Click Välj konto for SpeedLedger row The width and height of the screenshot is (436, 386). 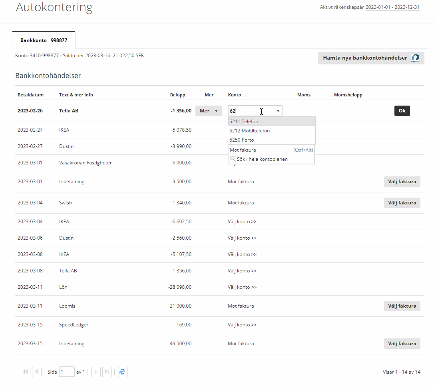coord(242,325)
